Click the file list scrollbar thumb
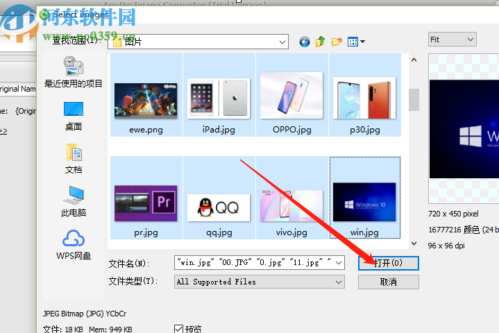This screenshot has width=499, height=333. (x=414, y=99)
